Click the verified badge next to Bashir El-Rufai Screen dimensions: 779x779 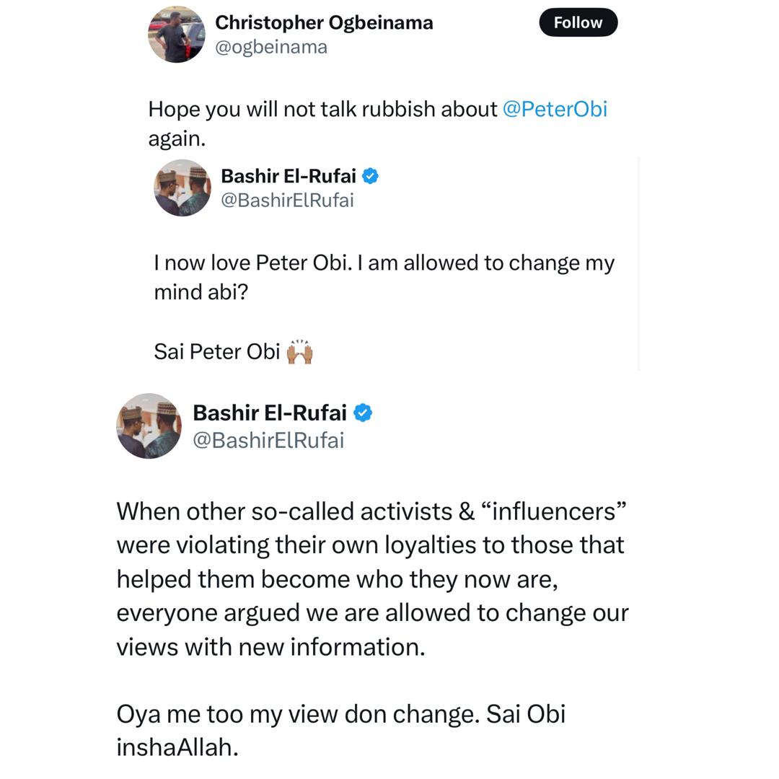371,176
